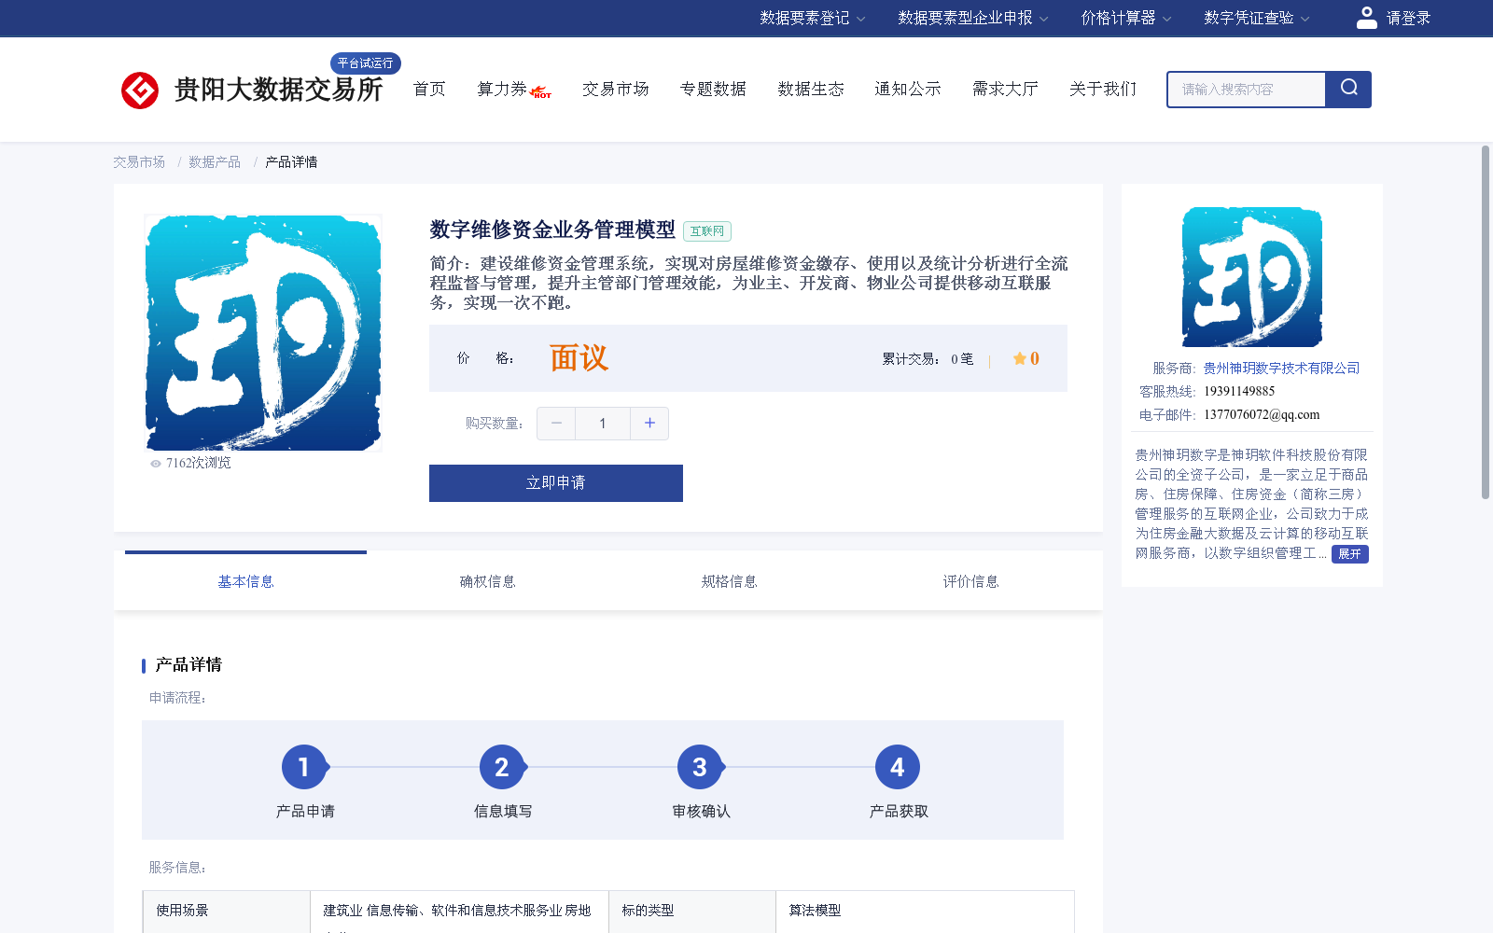Click step 2 信息填写 circle
Image resolution: width=1493 pixels, height=933 pixels.
[x=502, y=767]
